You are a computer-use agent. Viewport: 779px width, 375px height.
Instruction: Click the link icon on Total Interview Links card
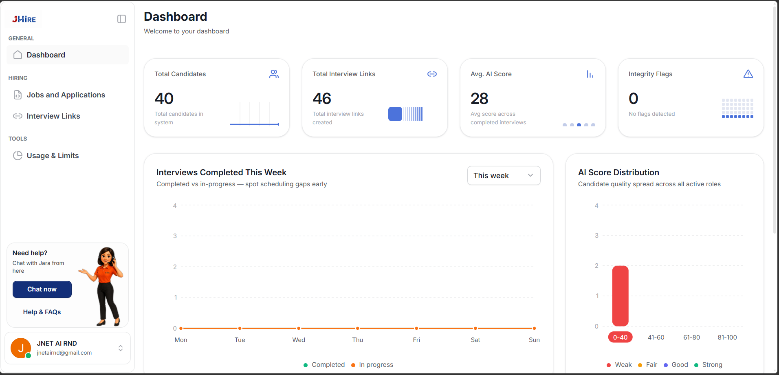coord(432,74)
